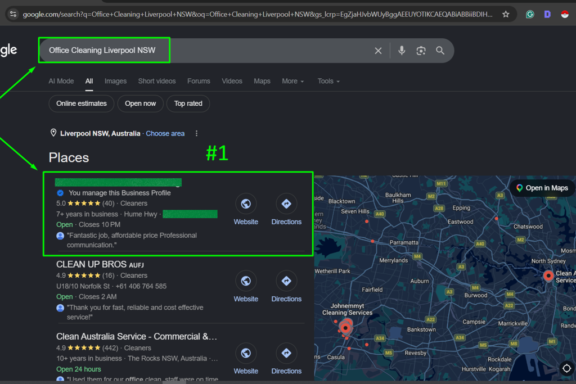Click the +61 406 764 585 phone number

(x=141, y=286)
